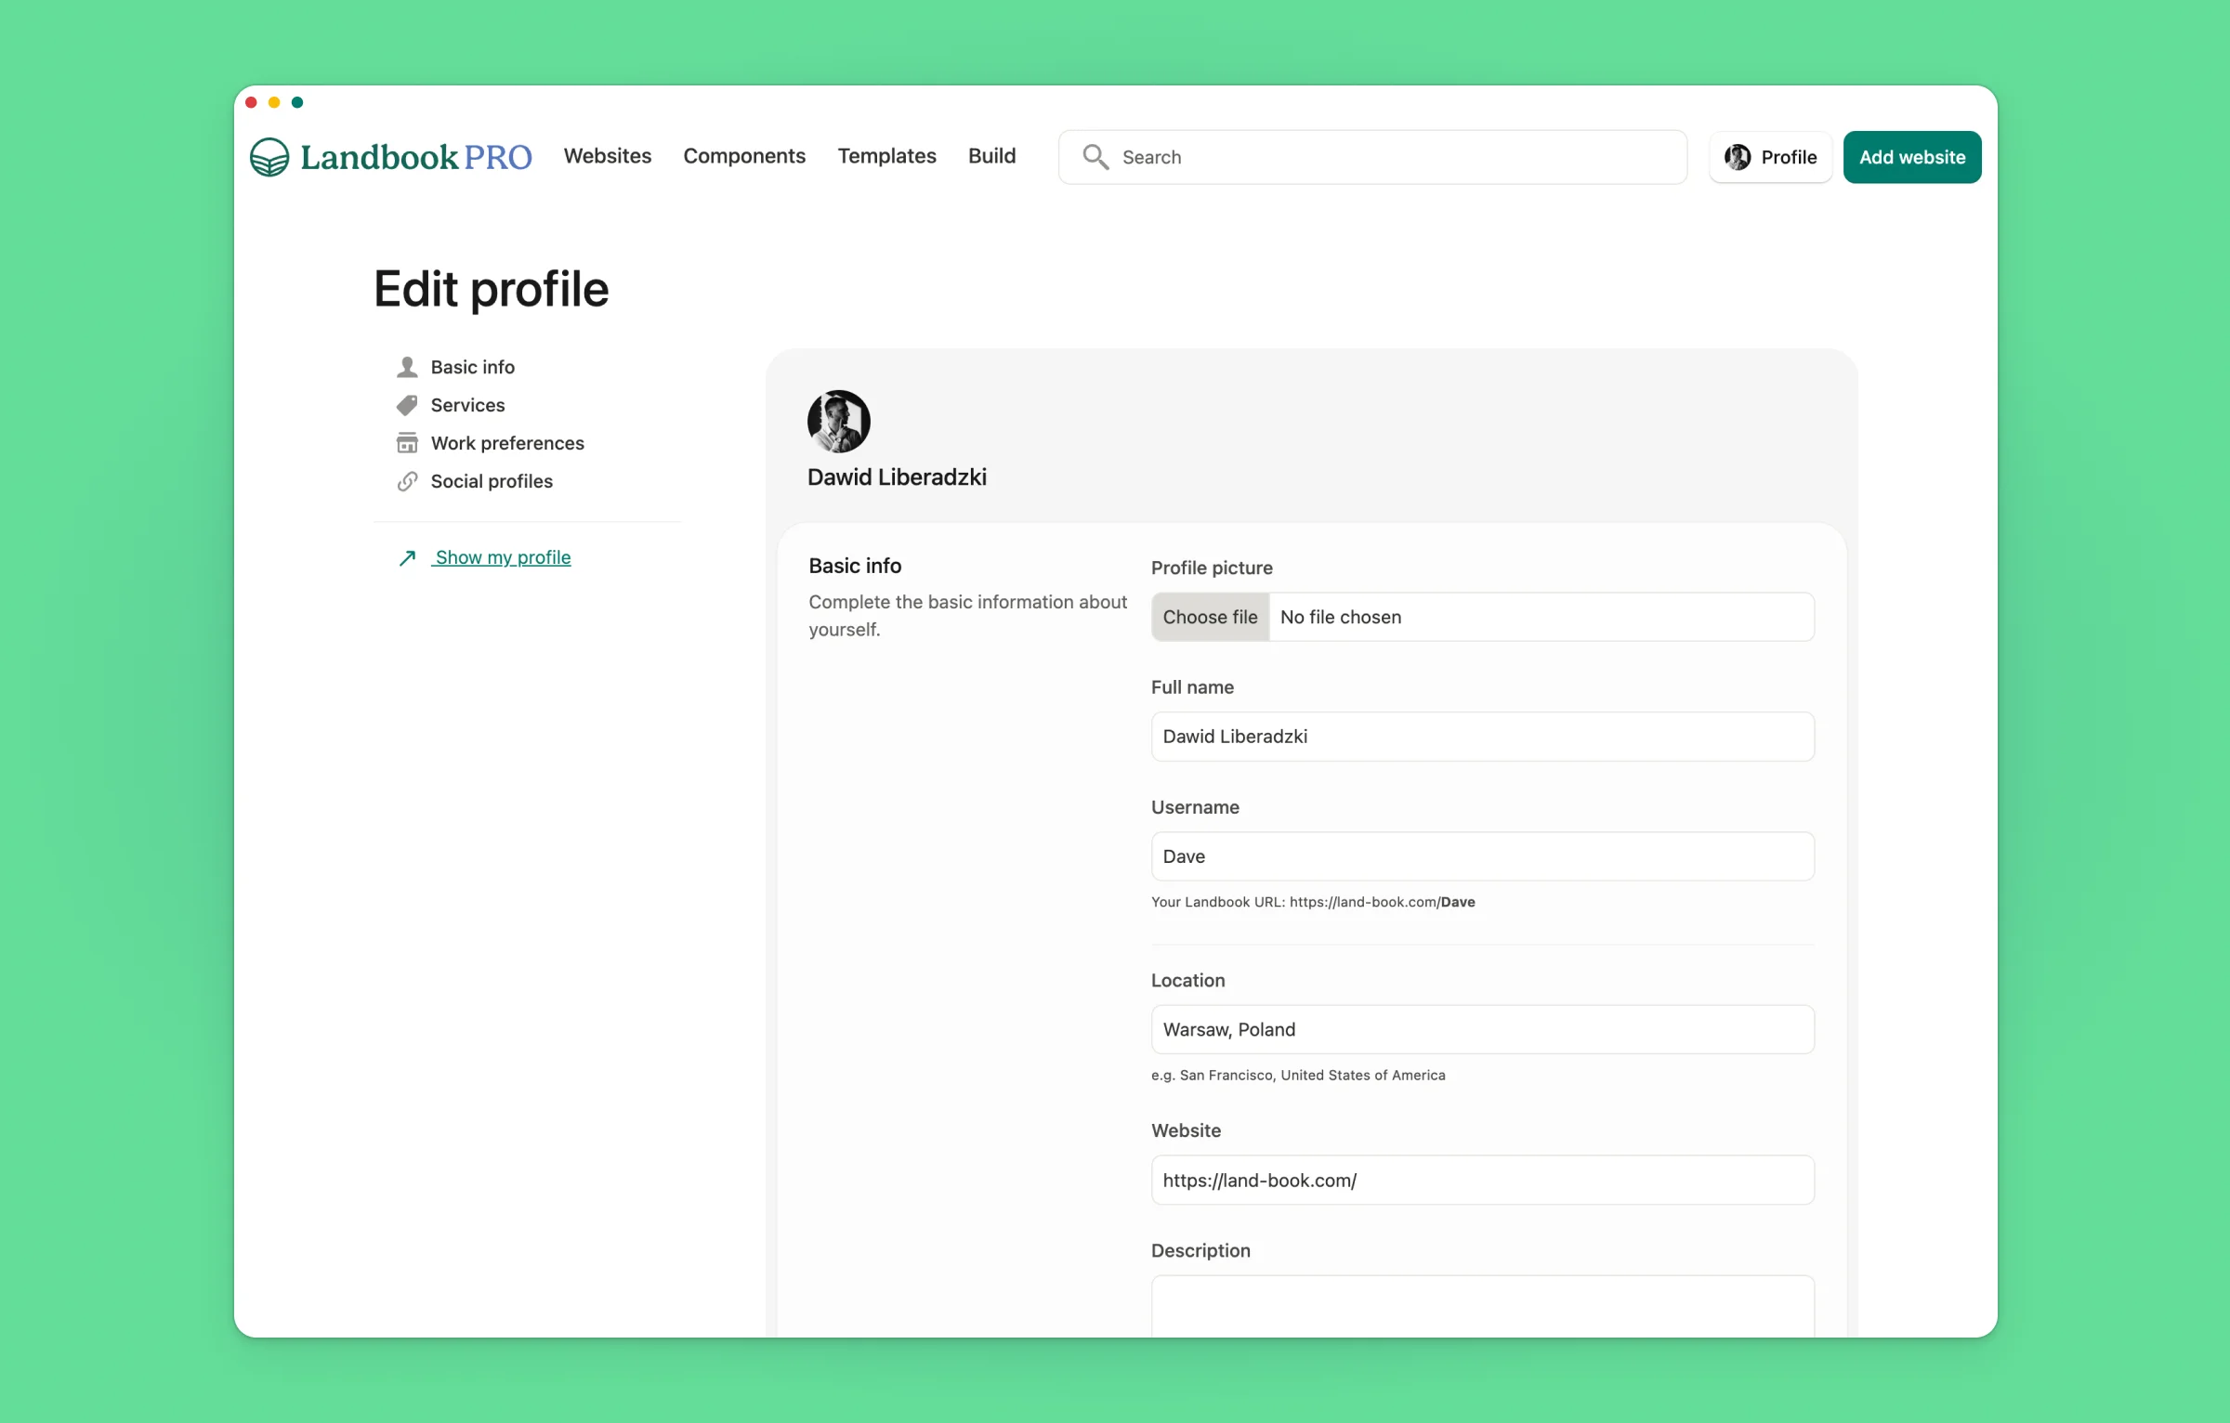
Task: Click the Add website button
Action: [1912, 157]
